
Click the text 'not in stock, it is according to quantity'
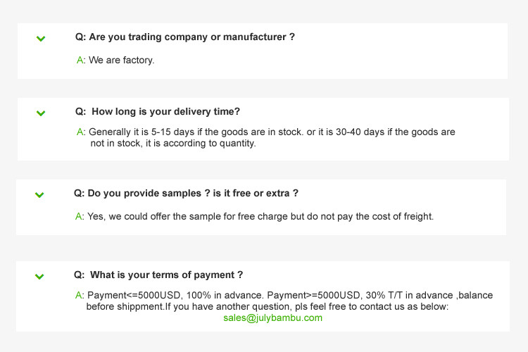173,143
